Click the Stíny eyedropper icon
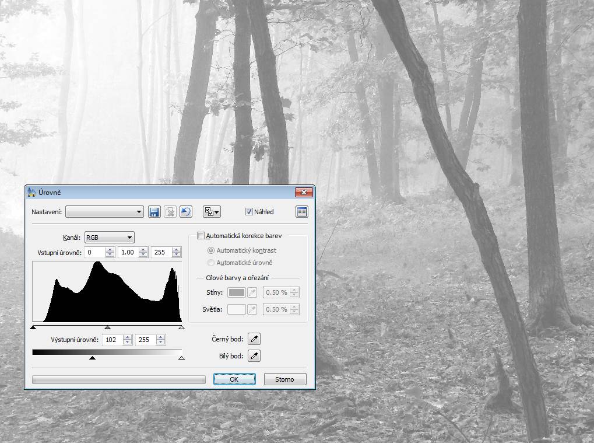 pos(252,292)
